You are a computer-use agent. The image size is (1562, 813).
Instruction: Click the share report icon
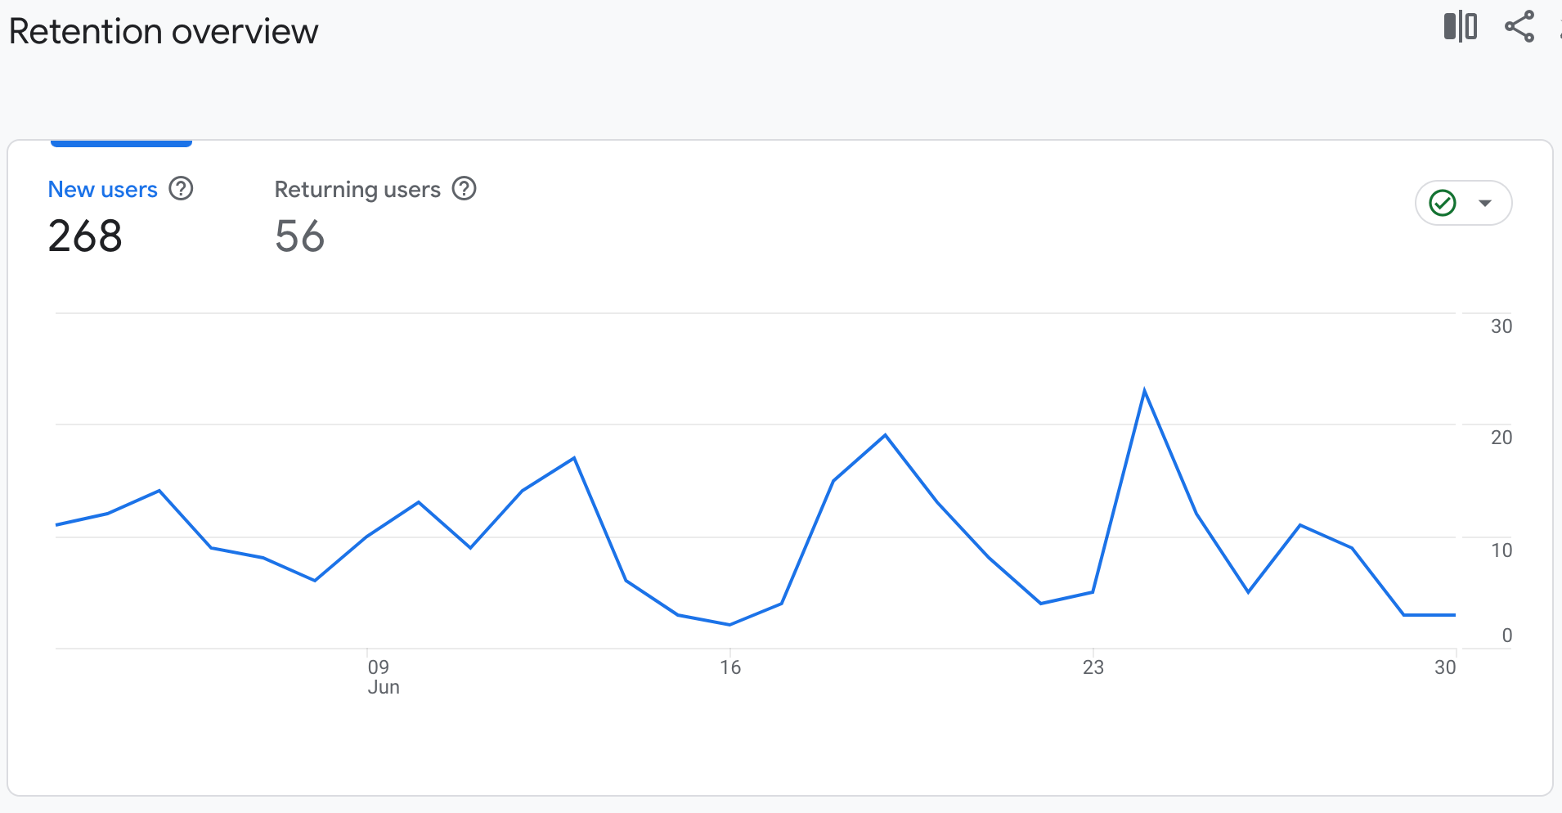point(1519,26)
